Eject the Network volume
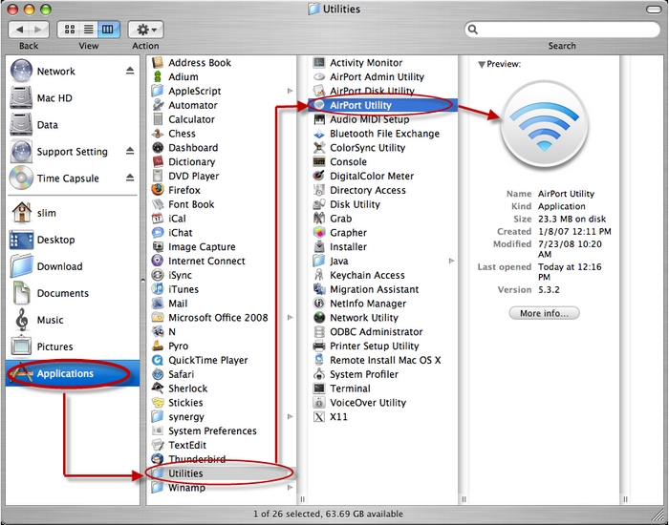Viewport: 669px width, 525px height. pos(130,71)
